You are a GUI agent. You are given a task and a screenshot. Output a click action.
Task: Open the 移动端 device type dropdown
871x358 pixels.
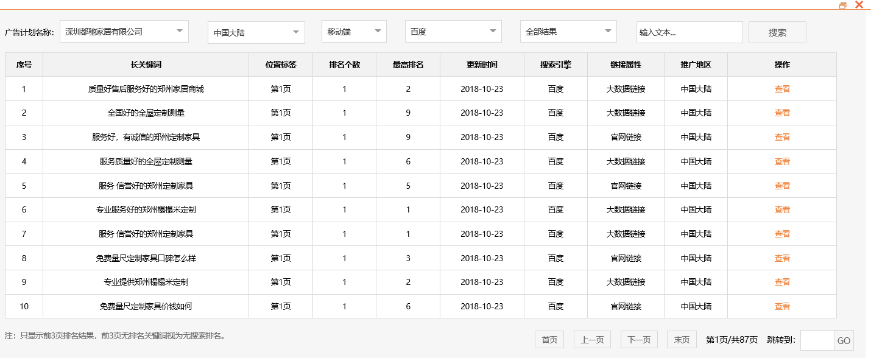coord(354,31)
